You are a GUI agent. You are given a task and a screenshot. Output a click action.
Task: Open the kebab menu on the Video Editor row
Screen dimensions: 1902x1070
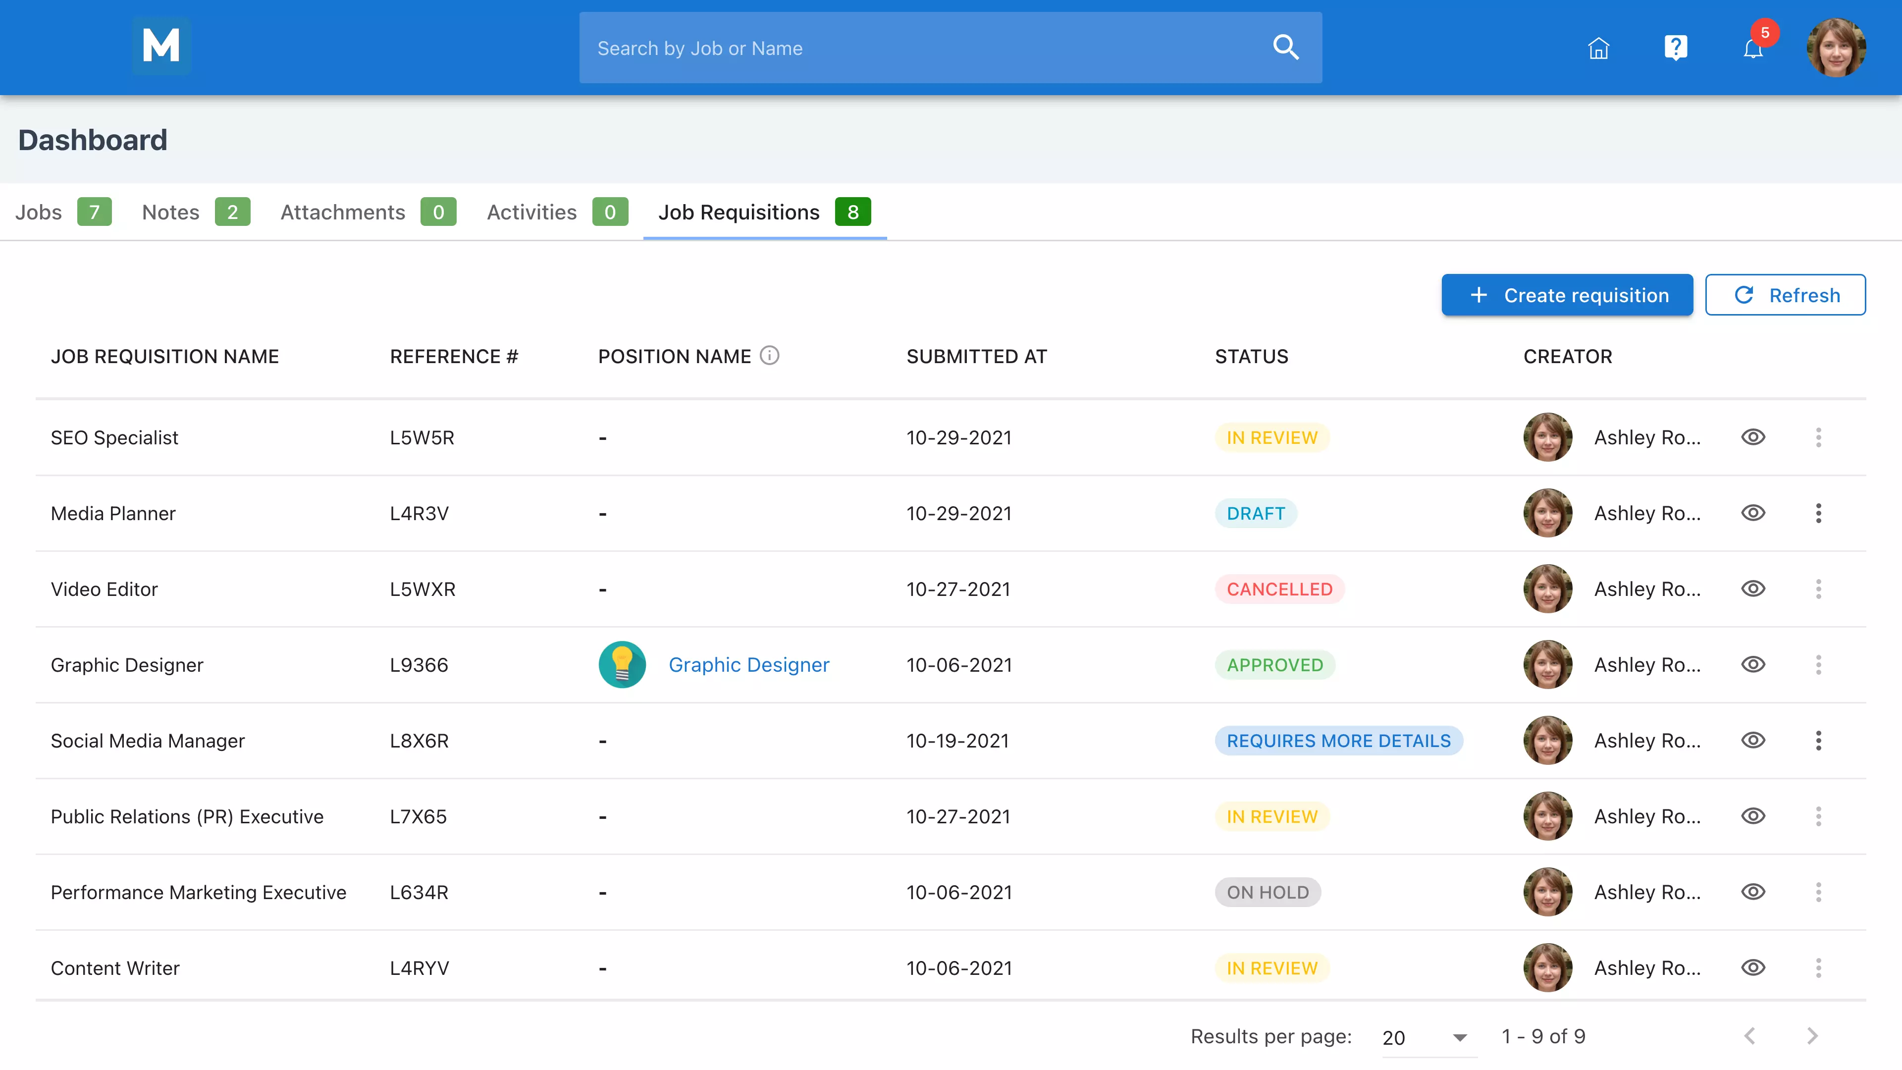click(x=1819, y=588)
